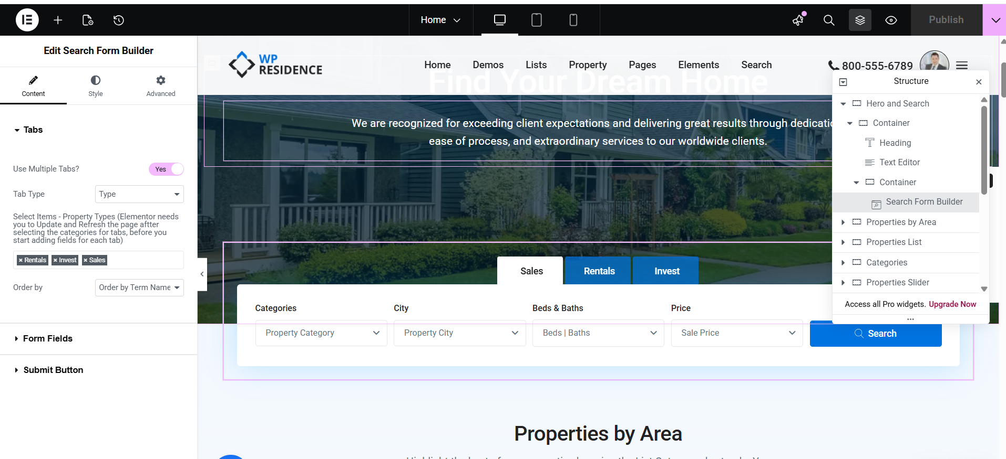The height and width of the screenshot is (459, 1006).
Task: Click the Add Element plus icon
Action: pyautogui.click(x=58, y=20)
